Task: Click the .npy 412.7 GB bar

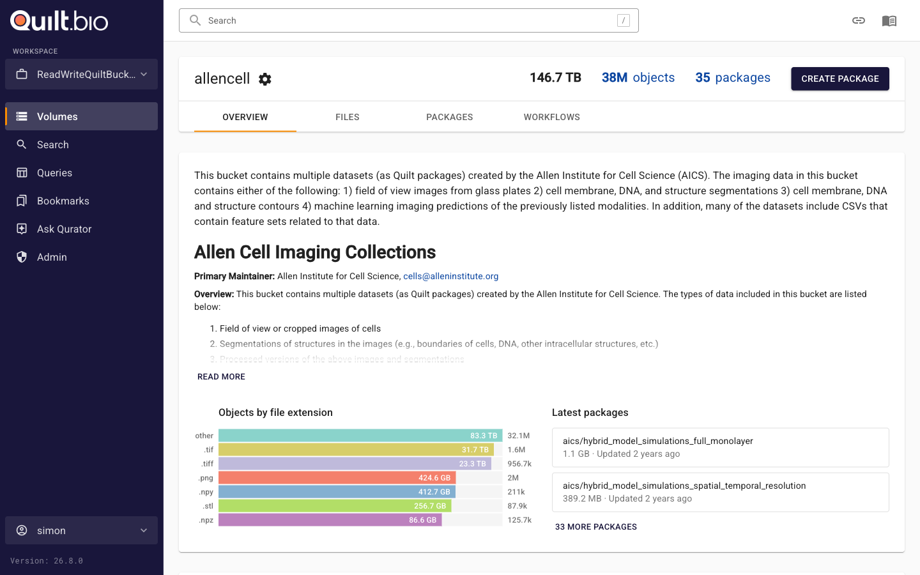Action: point(337,492)
